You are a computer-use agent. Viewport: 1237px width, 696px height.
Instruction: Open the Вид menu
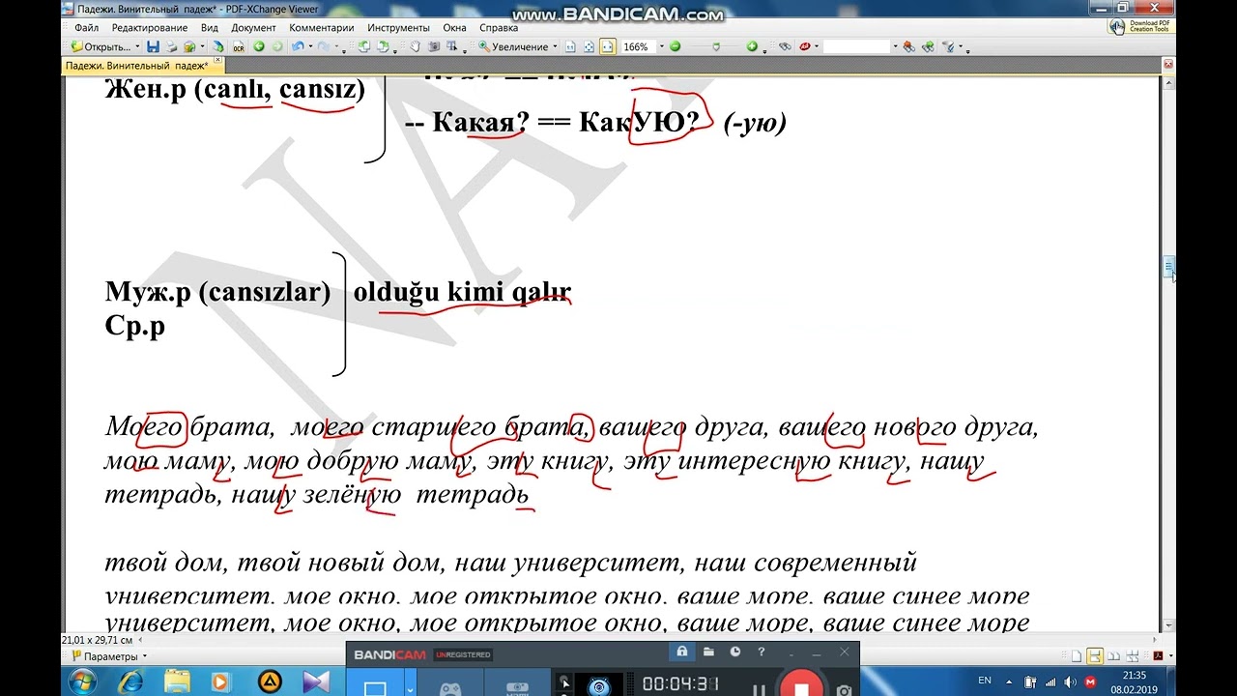coord(210,28)
